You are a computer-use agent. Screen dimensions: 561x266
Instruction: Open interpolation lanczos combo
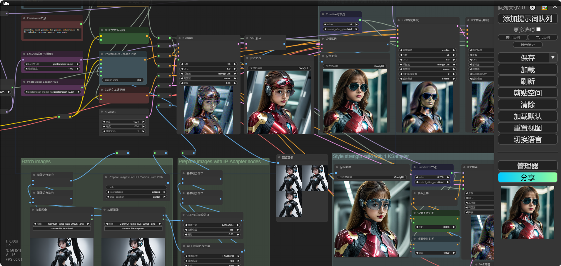[136, 192]
